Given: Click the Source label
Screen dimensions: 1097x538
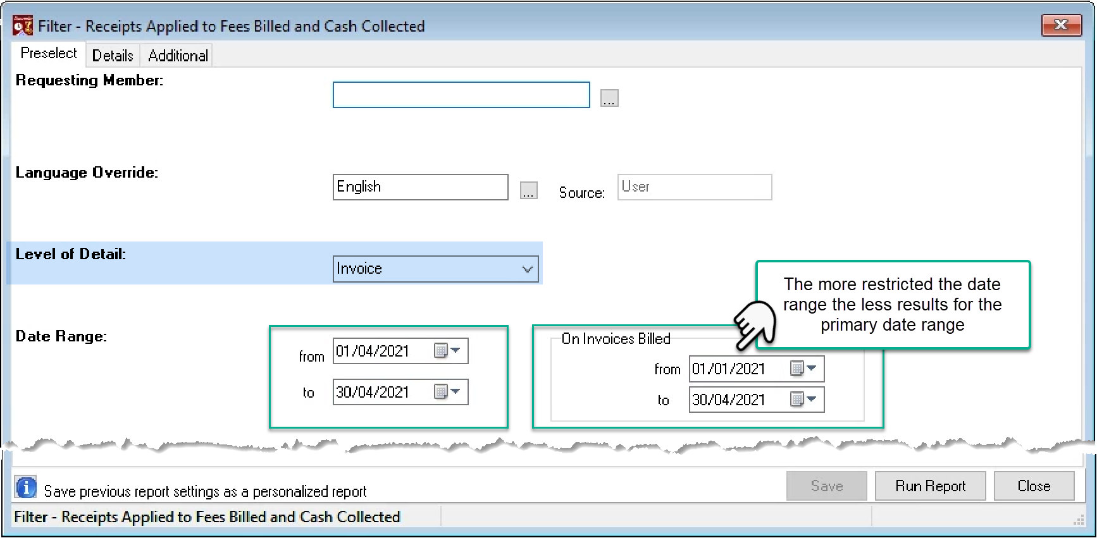Looking at the screenshot, I should coord(581,193).
